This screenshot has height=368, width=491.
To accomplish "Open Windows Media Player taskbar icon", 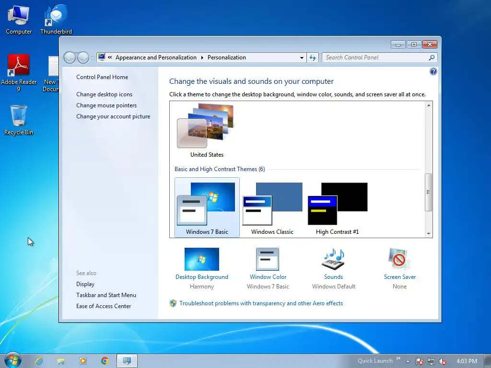I will [x=83, y=361].
